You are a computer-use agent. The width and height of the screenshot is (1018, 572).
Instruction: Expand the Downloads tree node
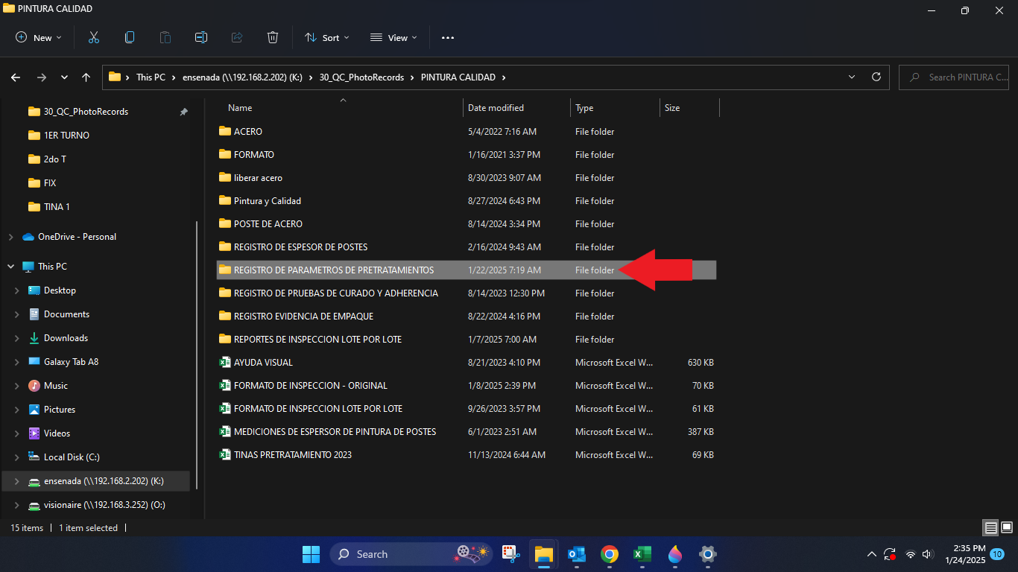click(x=16, y=338)
